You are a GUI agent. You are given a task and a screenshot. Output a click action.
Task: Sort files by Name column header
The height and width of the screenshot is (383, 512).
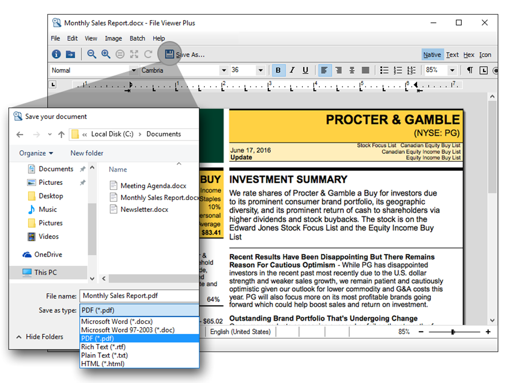[x=118, y=169]
